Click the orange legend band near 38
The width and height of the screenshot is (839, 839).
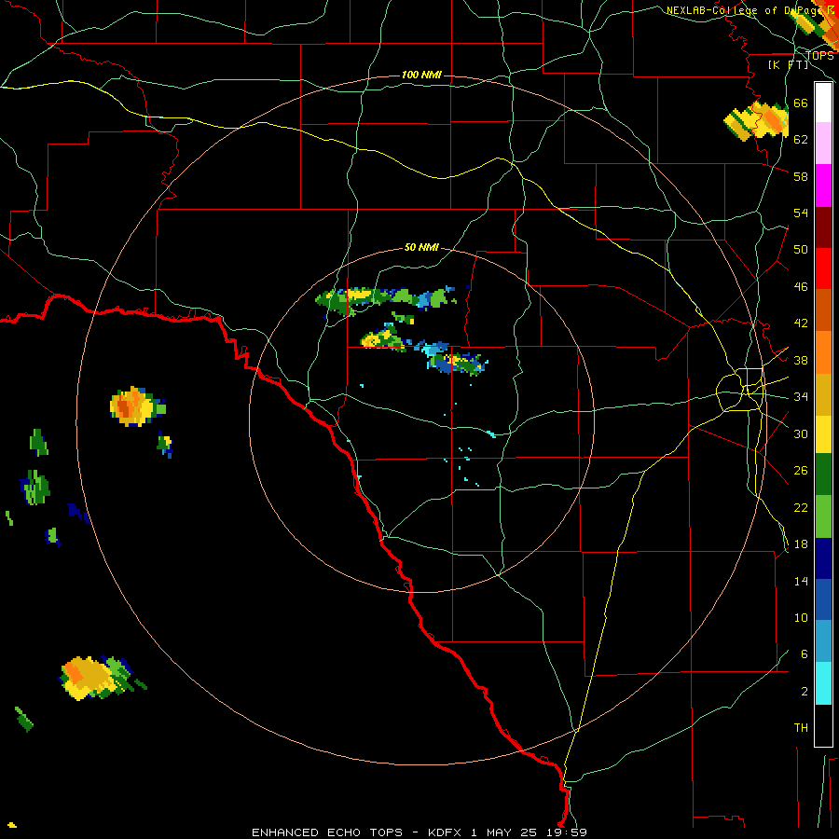pos(823,352)
